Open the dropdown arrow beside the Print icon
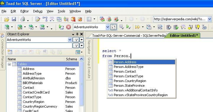Image resolution: width=213 pixels, height=112 pixels. pos(28,20)
